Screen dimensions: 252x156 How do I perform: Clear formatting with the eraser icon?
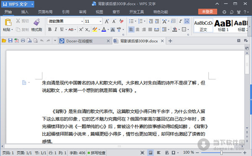121,21
